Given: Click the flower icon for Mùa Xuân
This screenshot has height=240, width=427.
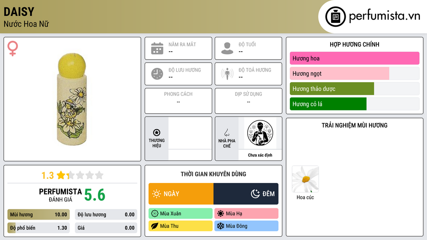Looking at the screenshot, I should click(x=155, y=214).
